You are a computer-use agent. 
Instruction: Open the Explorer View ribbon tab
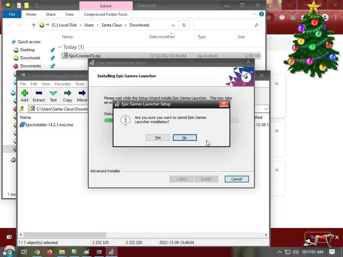pos(69,14)
